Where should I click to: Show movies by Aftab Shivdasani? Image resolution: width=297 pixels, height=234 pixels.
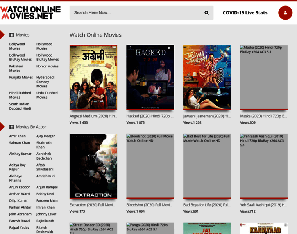(45, 167)
